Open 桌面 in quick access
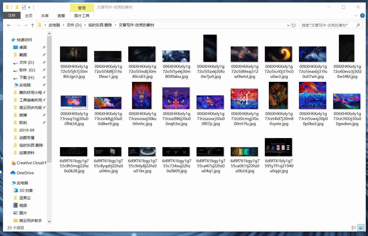This screenshot has width=368, height=236. [x=23, y=47]
